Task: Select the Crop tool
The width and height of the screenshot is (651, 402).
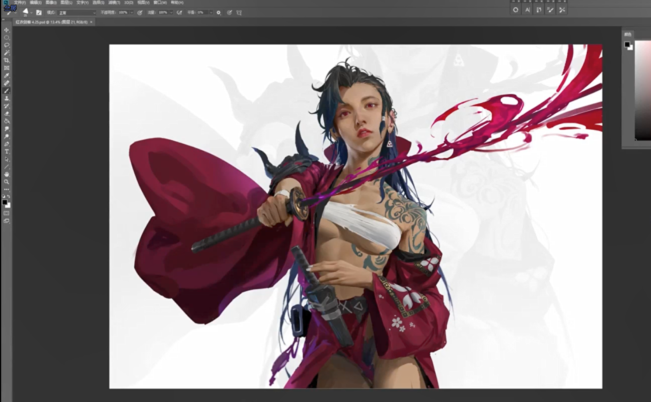Action: (7, 60)
